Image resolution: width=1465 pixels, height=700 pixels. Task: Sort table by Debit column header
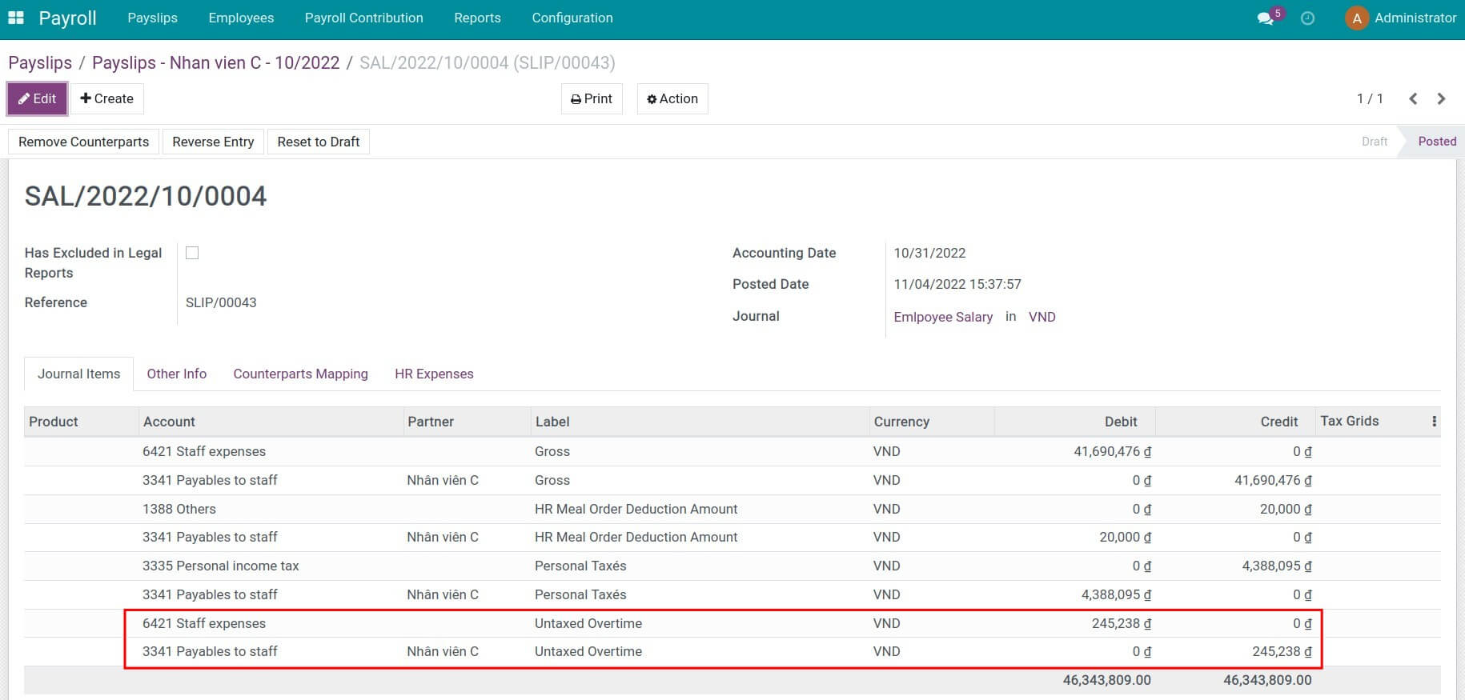tap(1120, 422)
